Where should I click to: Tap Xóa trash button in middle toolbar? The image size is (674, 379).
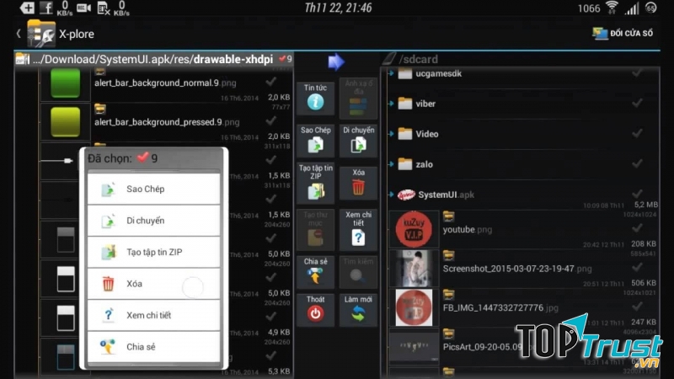point(358,183)
